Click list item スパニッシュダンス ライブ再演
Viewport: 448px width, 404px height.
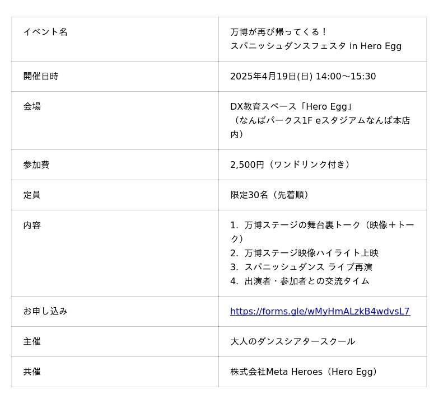308,267
